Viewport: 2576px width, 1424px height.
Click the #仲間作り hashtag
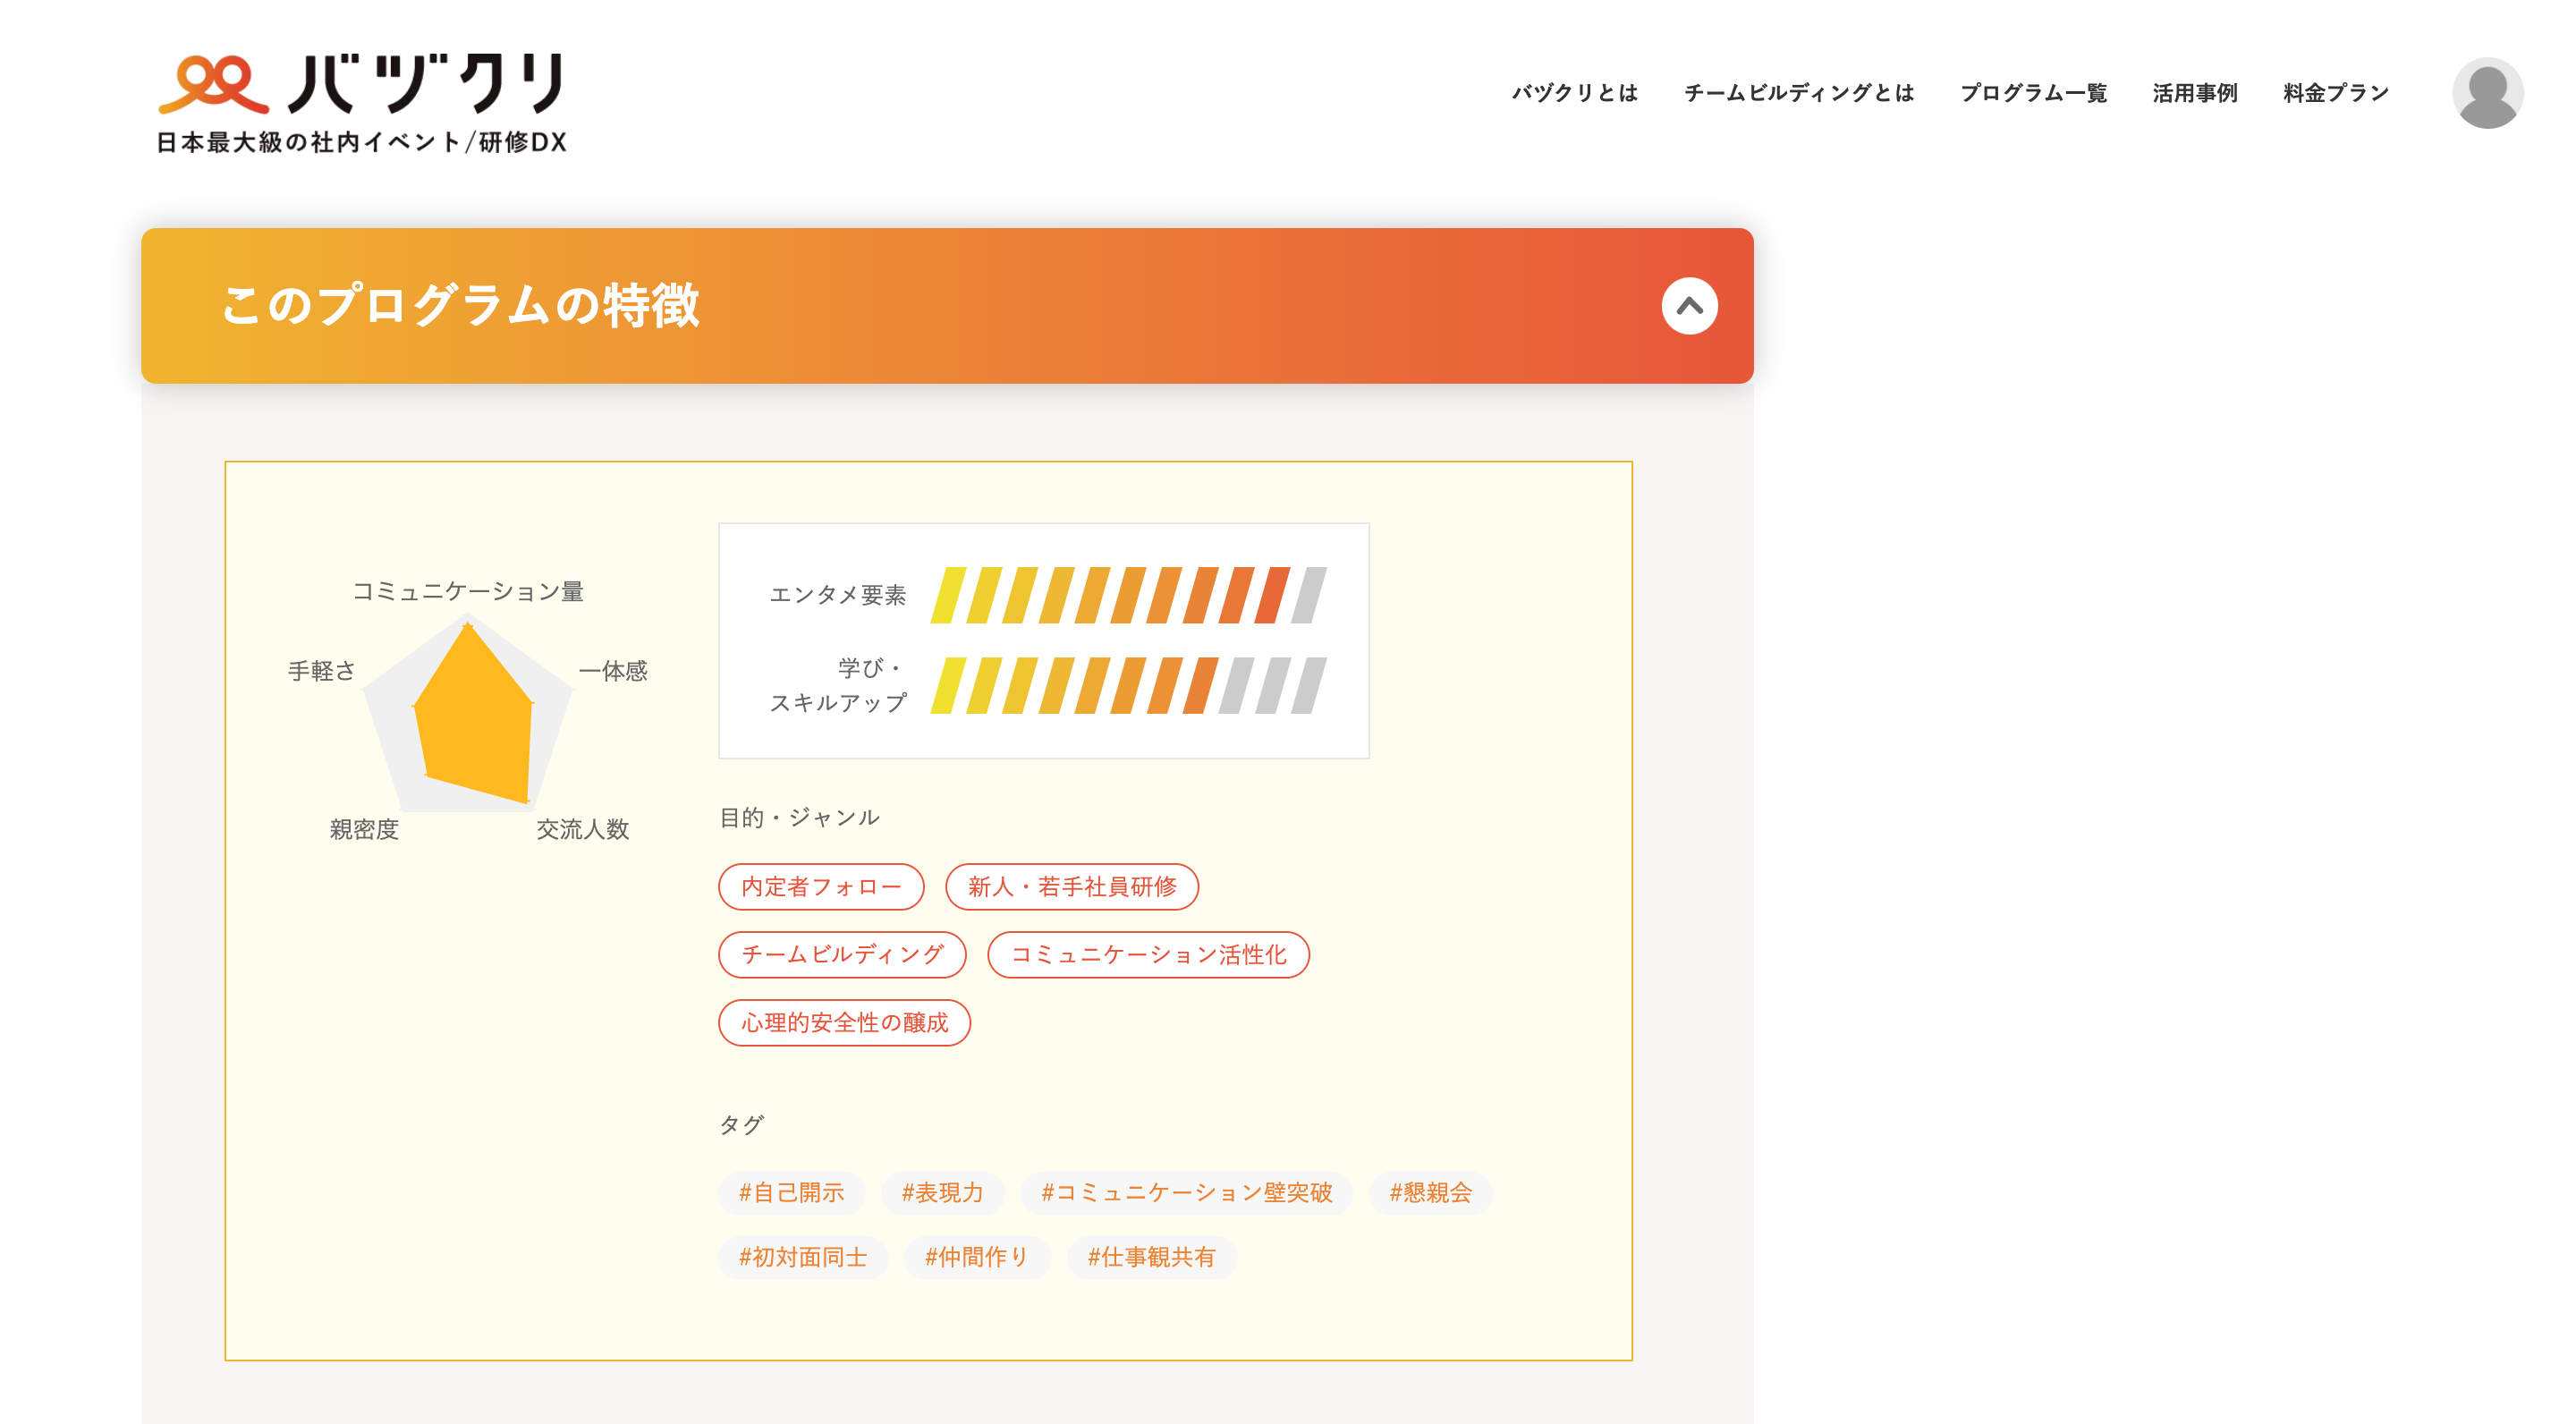976,1258
